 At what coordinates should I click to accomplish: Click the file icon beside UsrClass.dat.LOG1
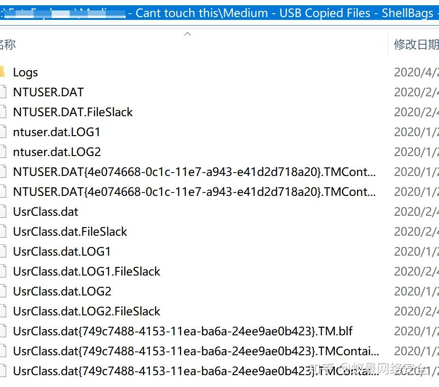click(3, 251)
